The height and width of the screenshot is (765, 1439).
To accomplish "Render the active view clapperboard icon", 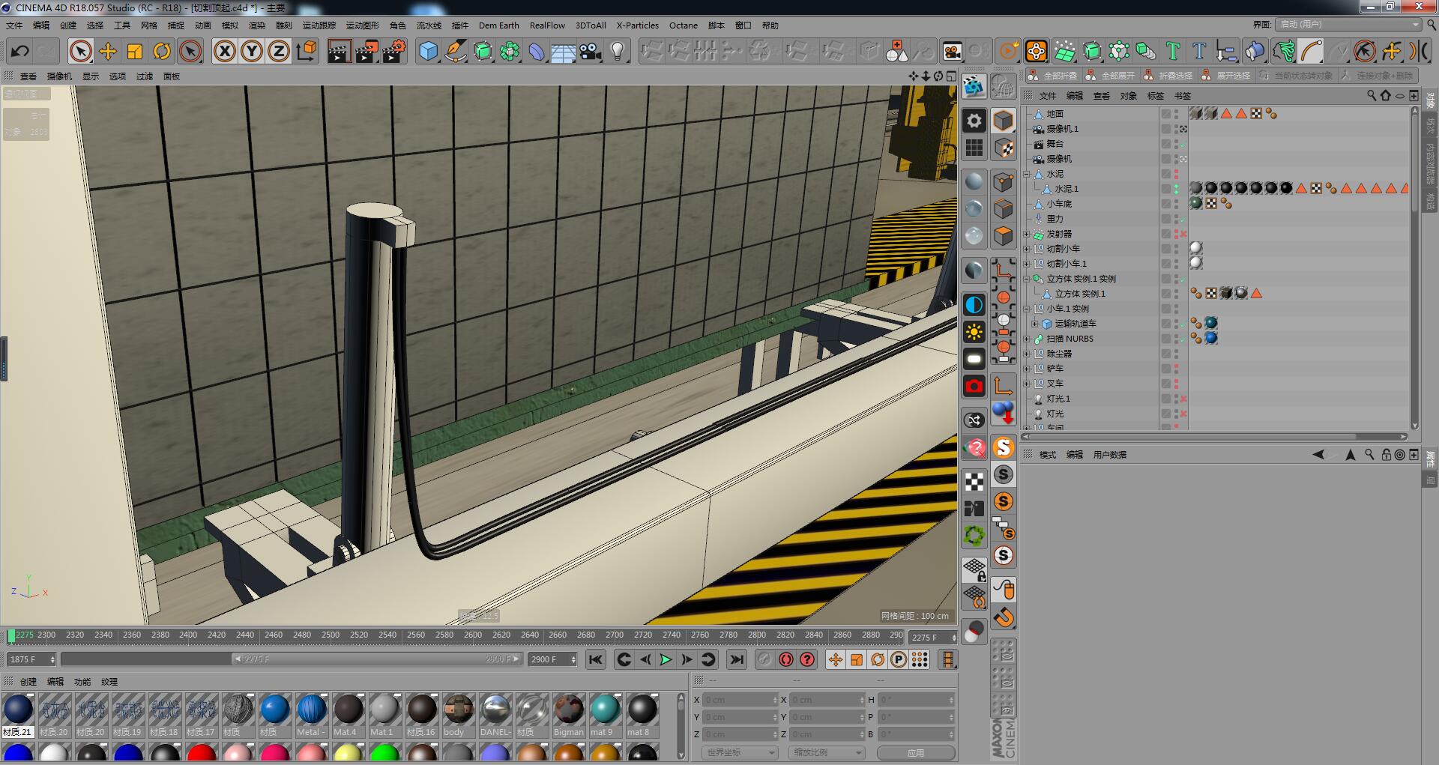I will click(x=340, y=51).
